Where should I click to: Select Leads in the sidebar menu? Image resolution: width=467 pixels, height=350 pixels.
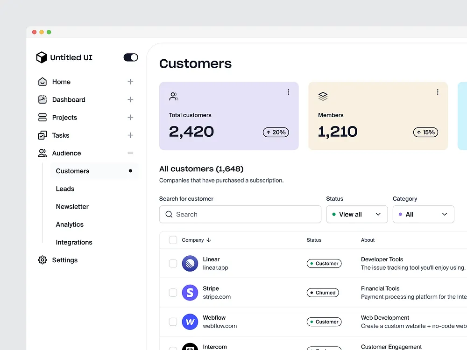(x=65, y=189)
